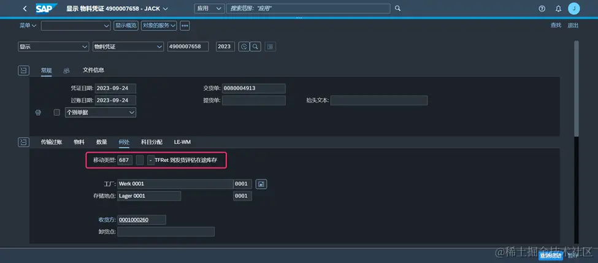Click the movement sign '-' field

(151, 161)
